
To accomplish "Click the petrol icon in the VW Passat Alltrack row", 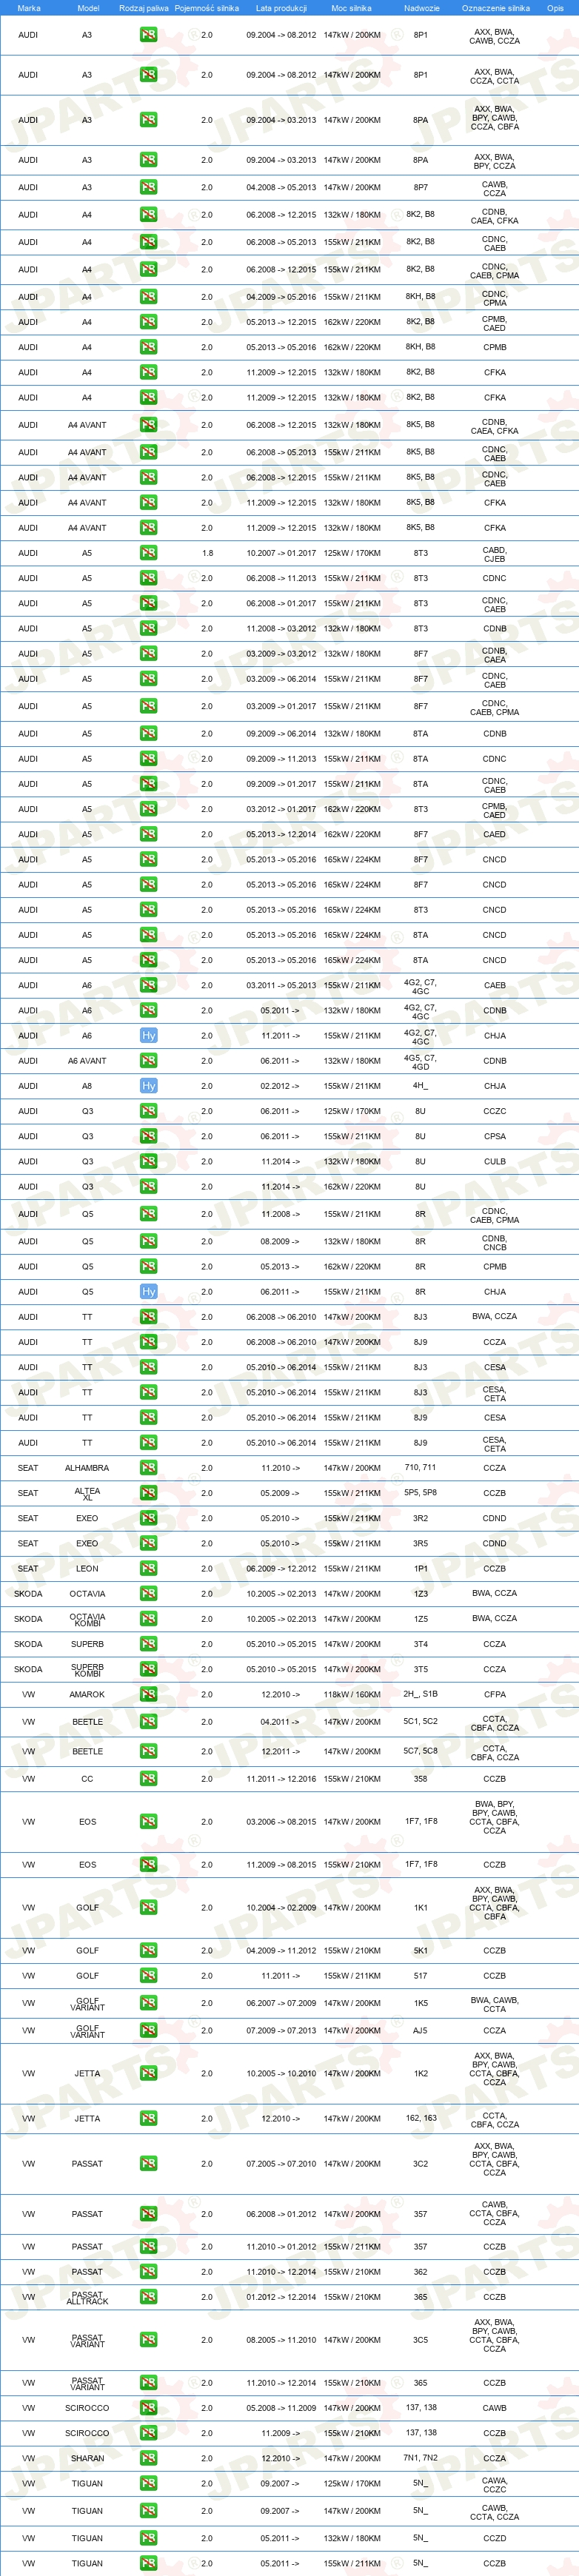I will tap(148, 2298).
